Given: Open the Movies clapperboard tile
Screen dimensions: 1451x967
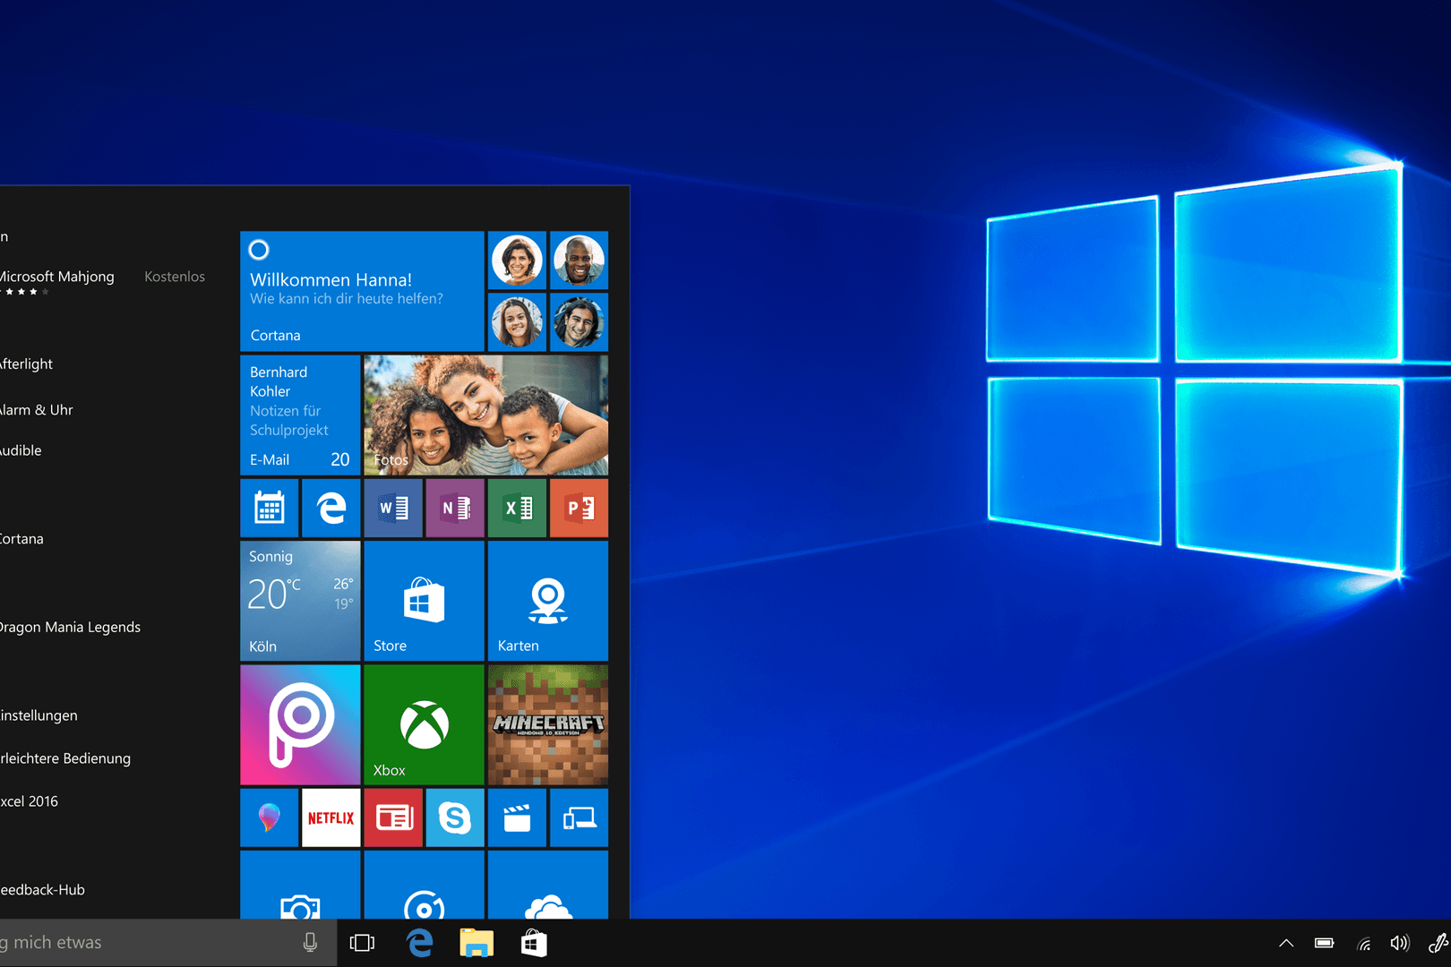Looking at the screenshot, I should tap(517, 817).
